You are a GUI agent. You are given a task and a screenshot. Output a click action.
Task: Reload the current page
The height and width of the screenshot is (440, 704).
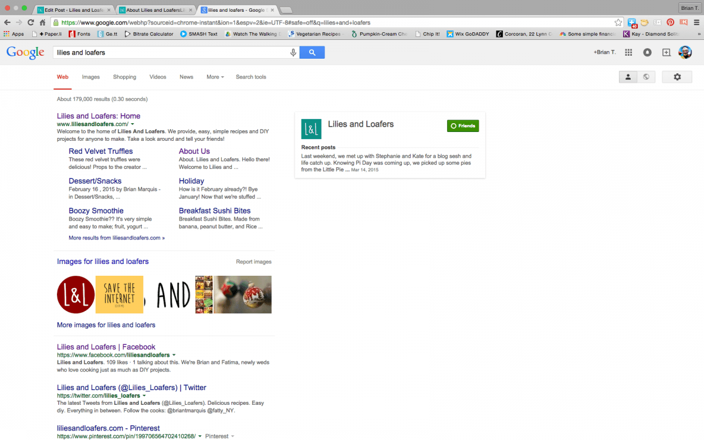[x=31, y=22]
